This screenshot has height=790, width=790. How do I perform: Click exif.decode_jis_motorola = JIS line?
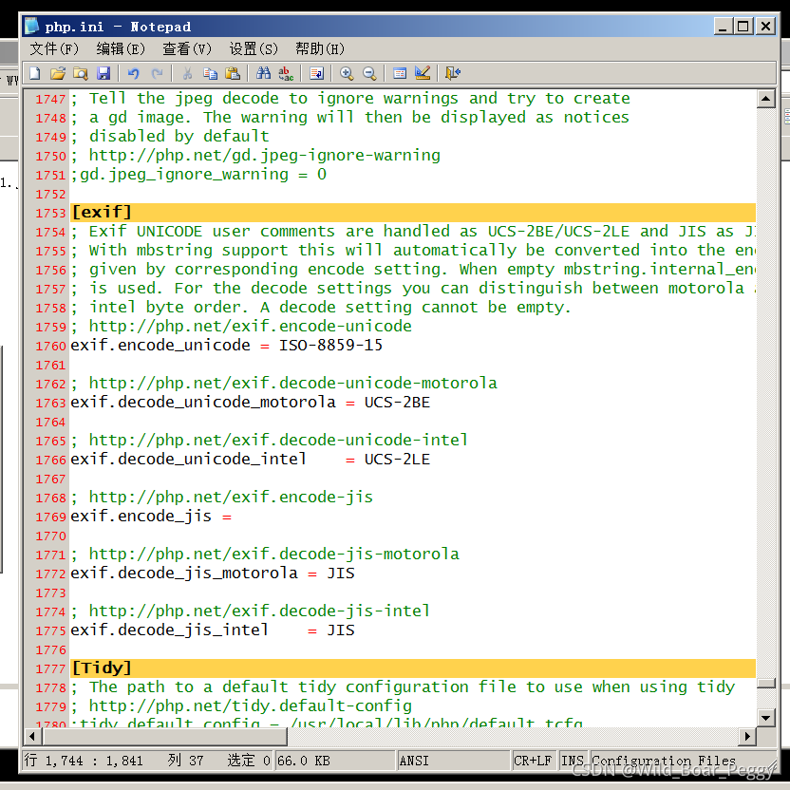tap(212, 574)
